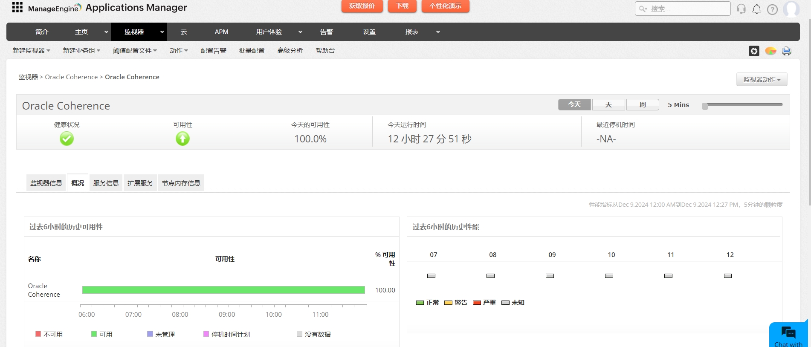Viewport: 811px width, 347px height.
Task: Open the 新建监视器 dropdown
Action: pyautogui.click(x=32, y=51)
